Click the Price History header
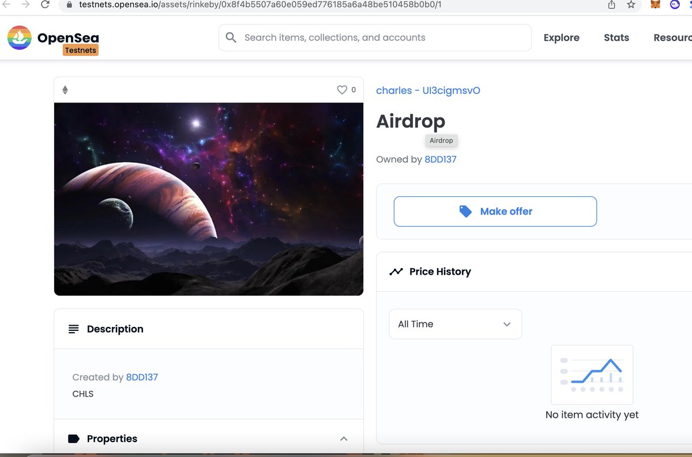This screenshot has height=457, width=692. pos(440,272)
